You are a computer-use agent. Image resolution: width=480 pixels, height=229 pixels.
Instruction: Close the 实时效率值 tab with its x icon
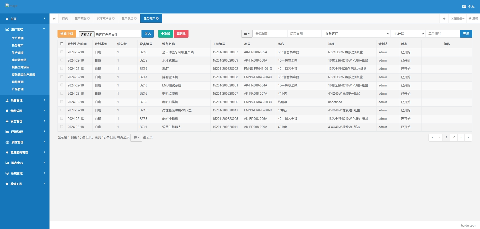point(113,18)
